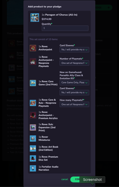This screenshot has width=119, height=187.
Task: Click the Paragon of Chorus product thumbnail
Action: coord(35,18)
